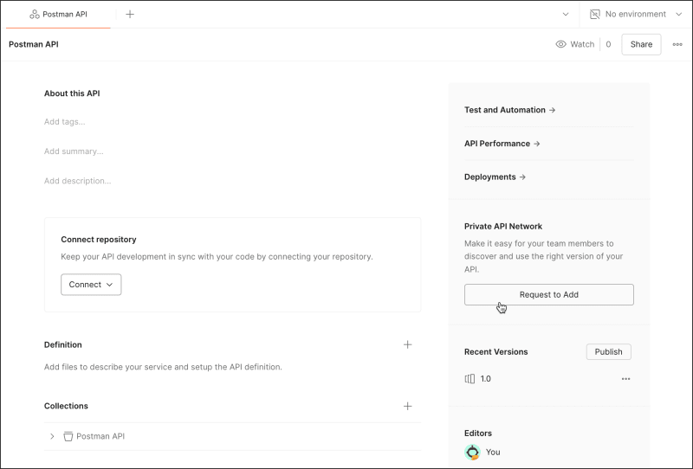
Task: Click the Private API Network heading
Action: 503,226
